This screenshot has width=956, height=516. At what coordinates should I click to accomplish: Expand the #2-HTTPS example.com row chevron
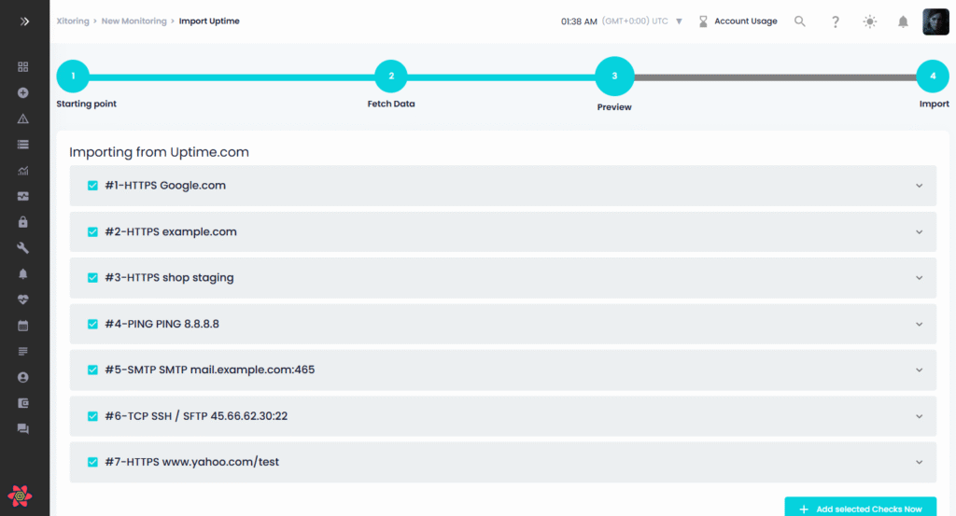point(919,232)
